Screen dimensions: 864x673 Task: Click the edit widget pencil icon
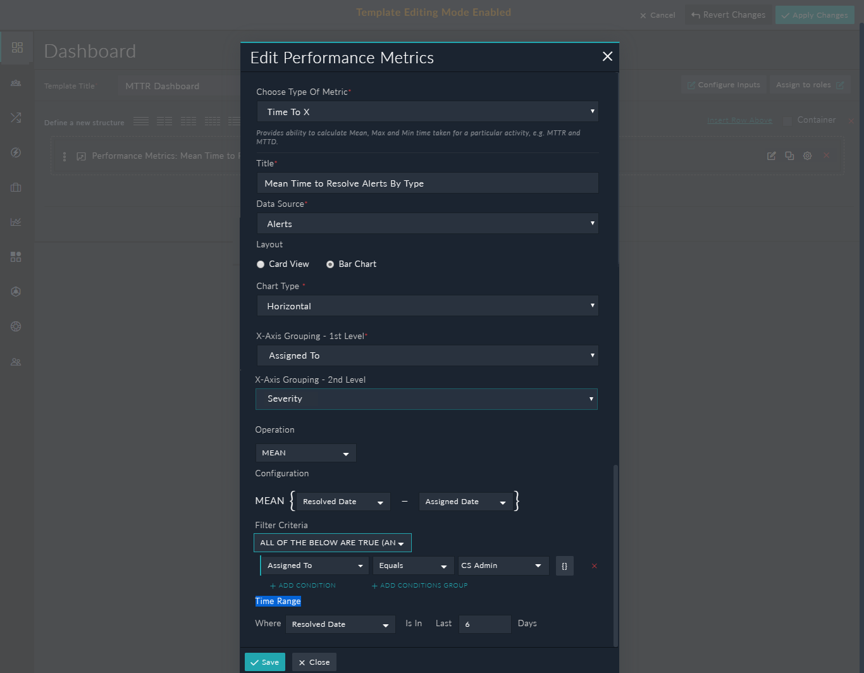(771, 156)
